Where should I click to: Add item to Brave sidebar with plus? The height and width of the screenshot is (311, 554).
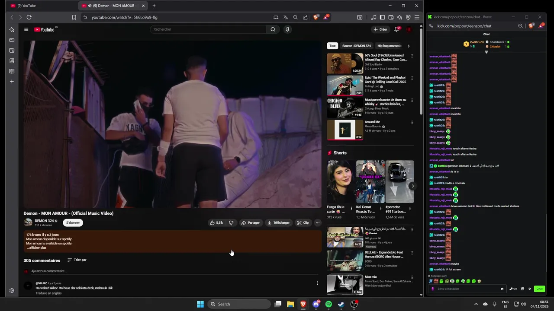pyautogui.click(x=12, y=81)
